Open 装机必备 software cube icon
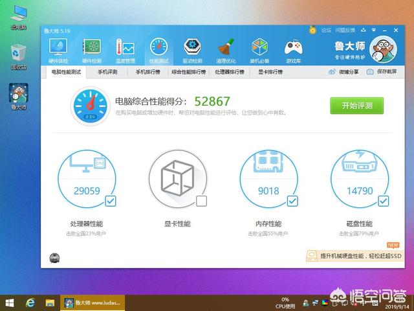414x311 pixels. pyautogui.click(x=259, y=51)
